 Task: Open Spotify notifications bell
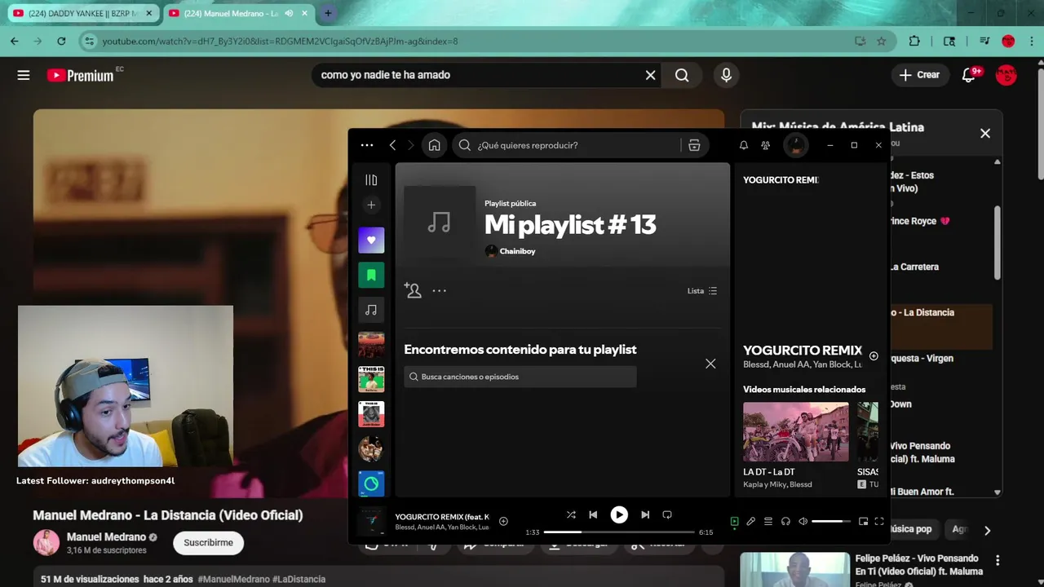[x=744, y=145]
